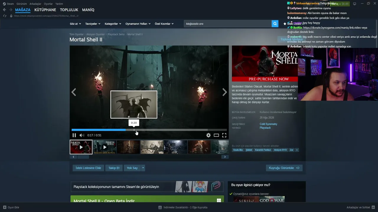Viewport: 378px width, 212px height.
Task: Click the media strip horizontal scrollbar handle
Action: (x=83, y=157)
